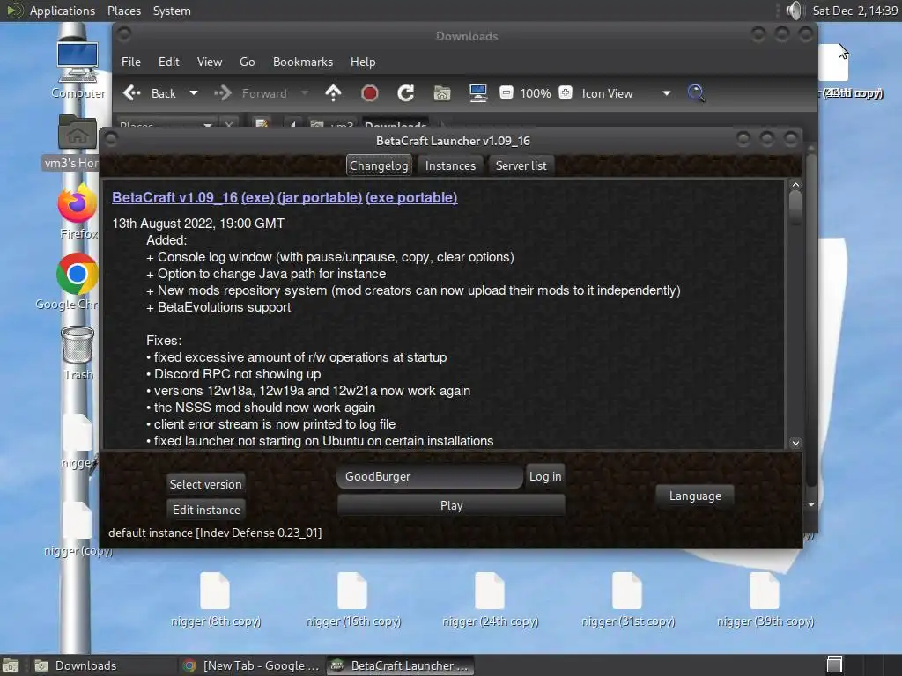The height and width of the screenshot is (676, 902).
Task: Click the Play button
Action: [452, 505]
